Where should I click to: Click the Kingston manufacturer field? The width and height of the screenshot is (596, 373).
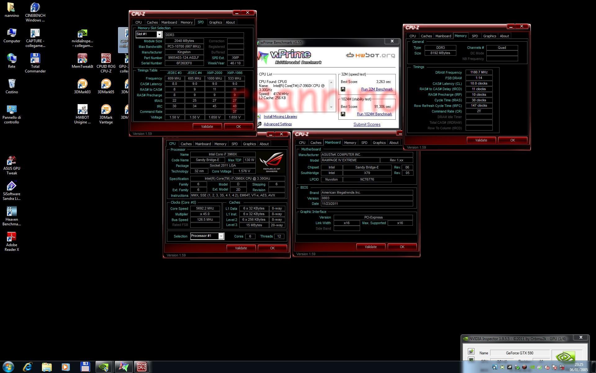pyautogui.click(x=184, y=52)
